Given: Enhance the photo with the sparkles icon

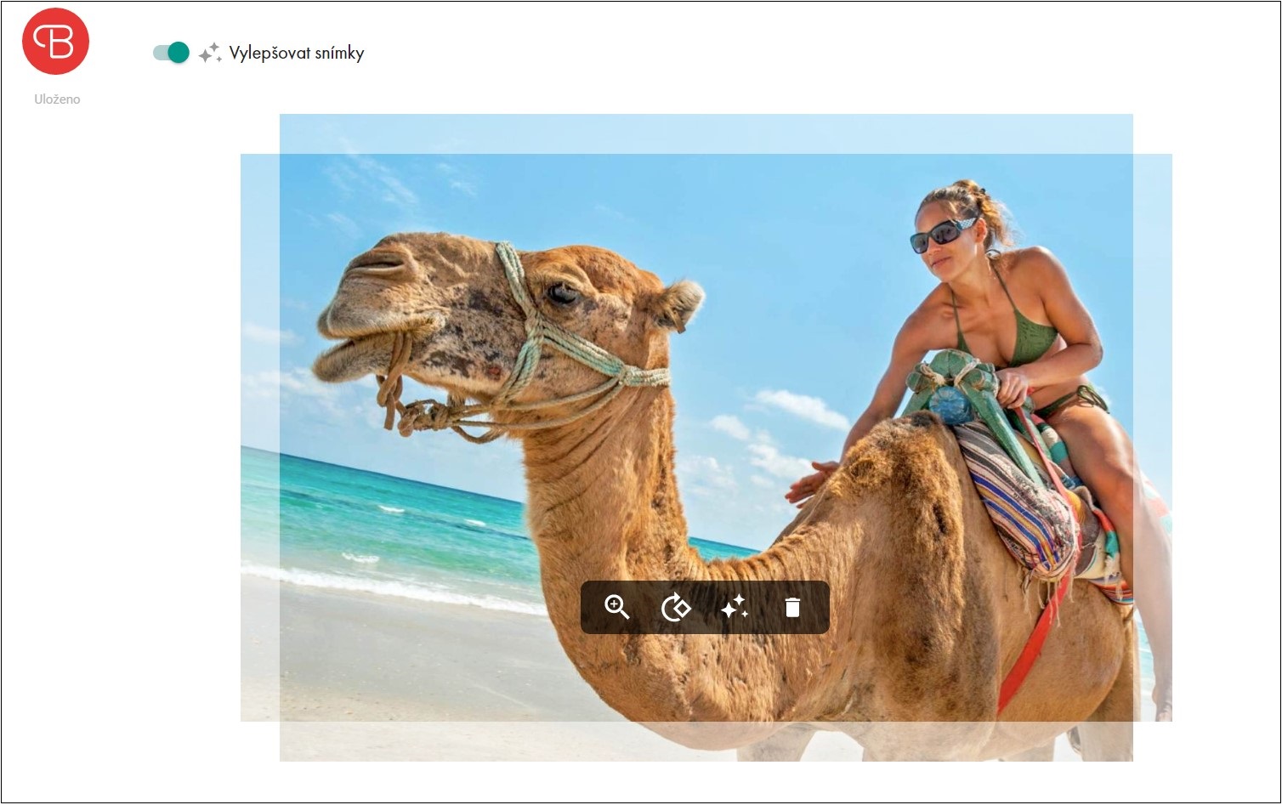Looking at the screenshot, I should click(734, 607).
